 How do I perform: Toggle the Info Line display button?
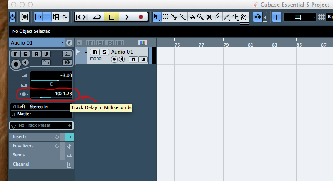tap(47, 17)
